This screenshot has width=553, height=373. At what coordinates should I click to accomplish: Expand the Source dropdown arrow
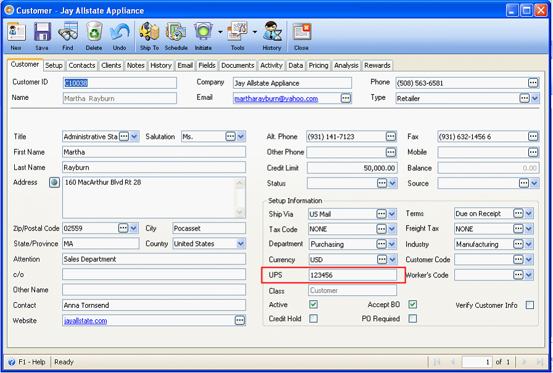tap(534, 183)
